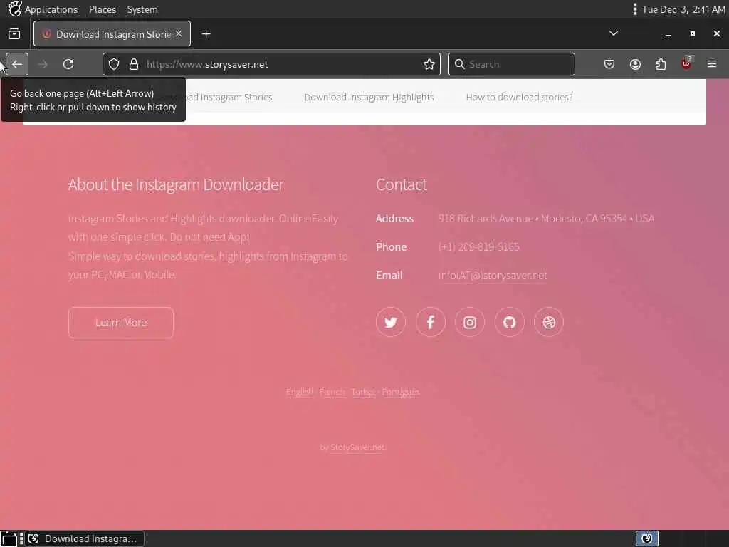Click the top panel vertical dots icon
The width and height of the screenshot is (729, 547).
coord(634,9)
